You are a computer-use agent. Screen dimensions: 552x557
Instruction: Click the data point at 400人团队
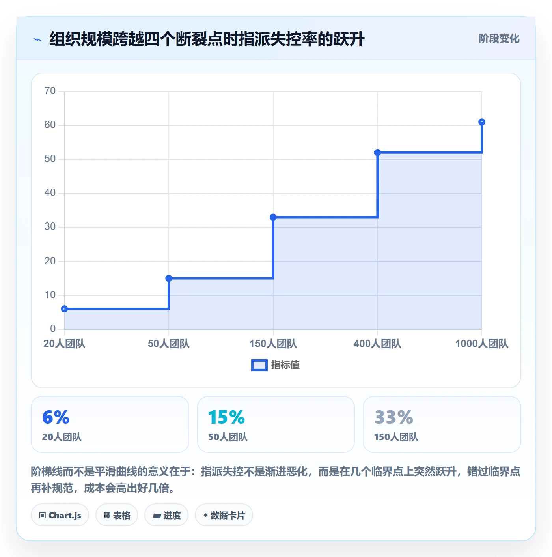click(377, 152)
